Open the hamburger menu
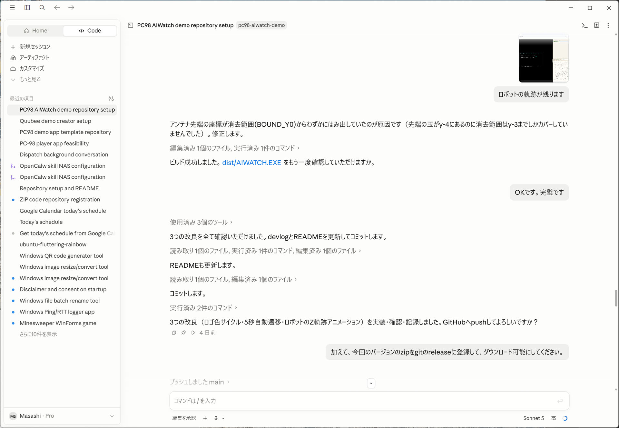619x428 pixels. tap(12, 7)
